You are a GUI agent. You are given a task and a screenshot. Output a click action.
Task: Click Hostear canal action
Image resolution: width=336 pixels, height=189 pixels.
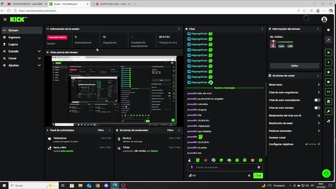point(277,138)
